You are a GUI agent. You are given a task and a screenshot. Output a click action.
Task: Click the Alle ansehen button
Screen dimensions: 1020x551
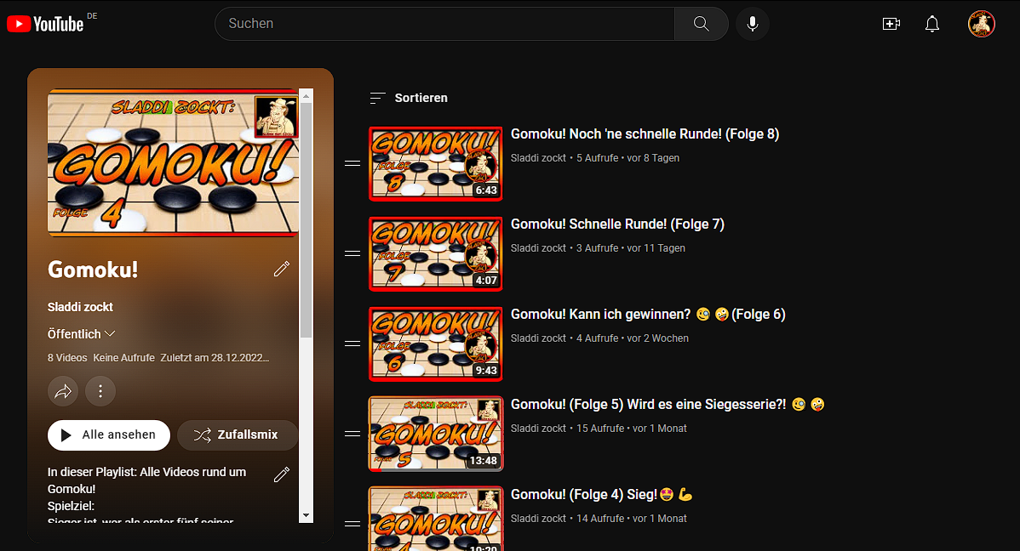click(109, 435)
